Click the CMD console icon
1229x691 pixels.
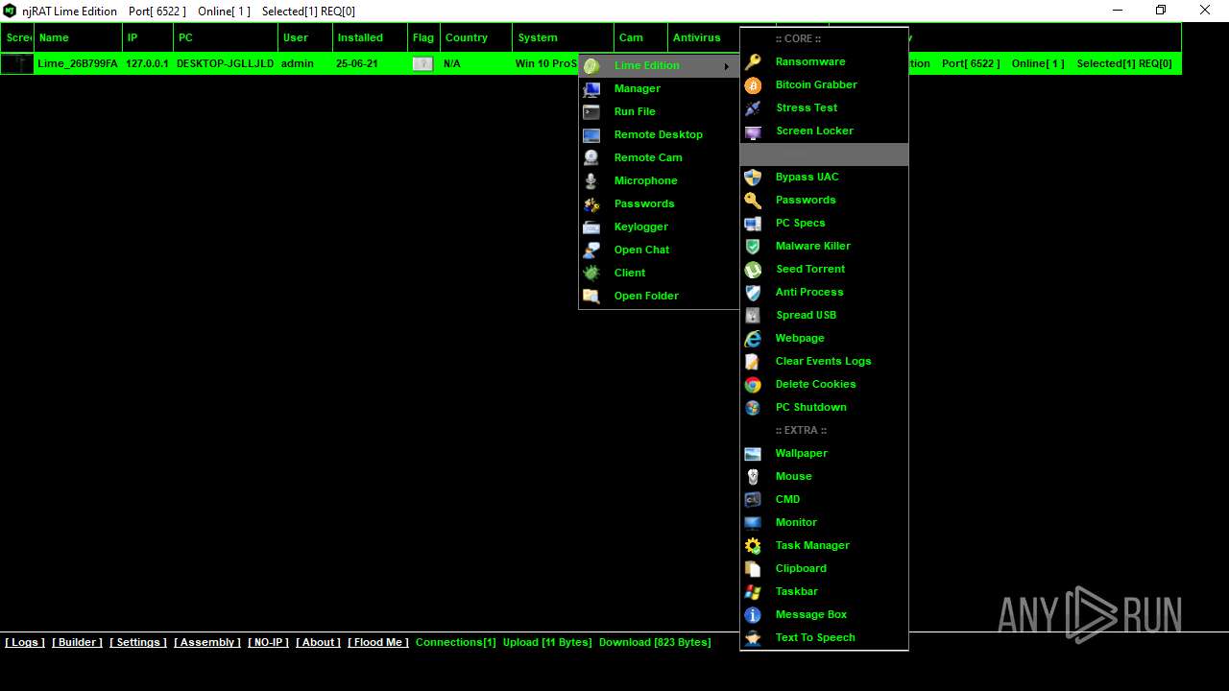(x=754, y=499)
